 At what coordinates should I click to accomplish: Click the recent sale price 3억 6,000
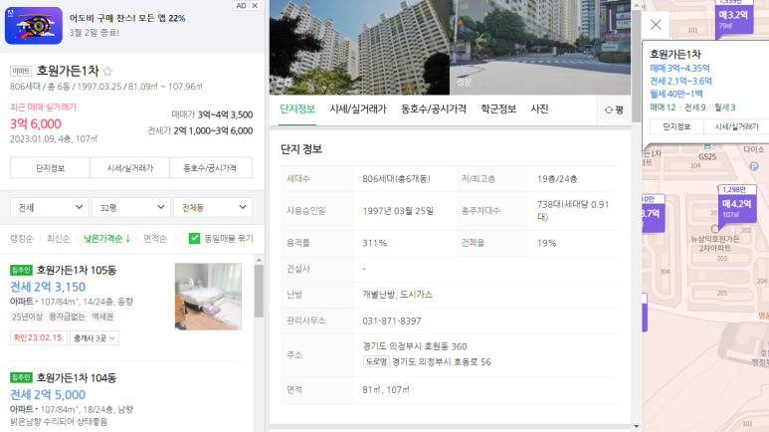click(x=36, y=123)
